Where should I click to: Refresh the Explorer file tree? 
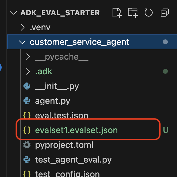tap(148, 13)
